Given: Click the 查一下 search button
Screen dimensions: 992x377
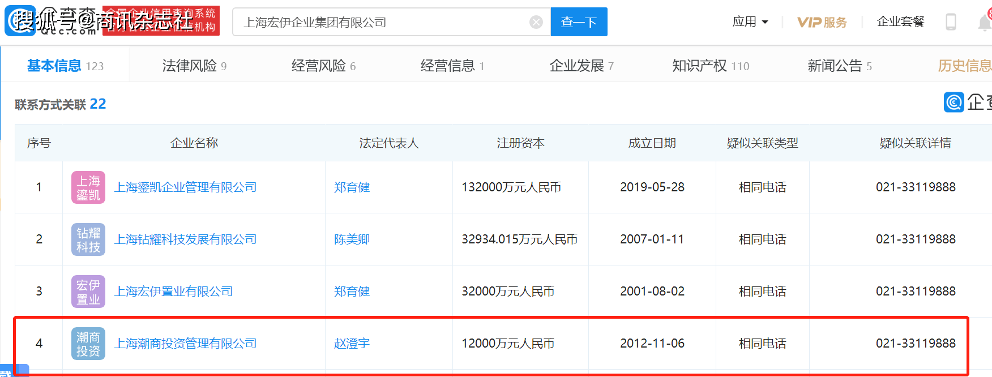Looking at the screenshot, I should coord(579,22).
